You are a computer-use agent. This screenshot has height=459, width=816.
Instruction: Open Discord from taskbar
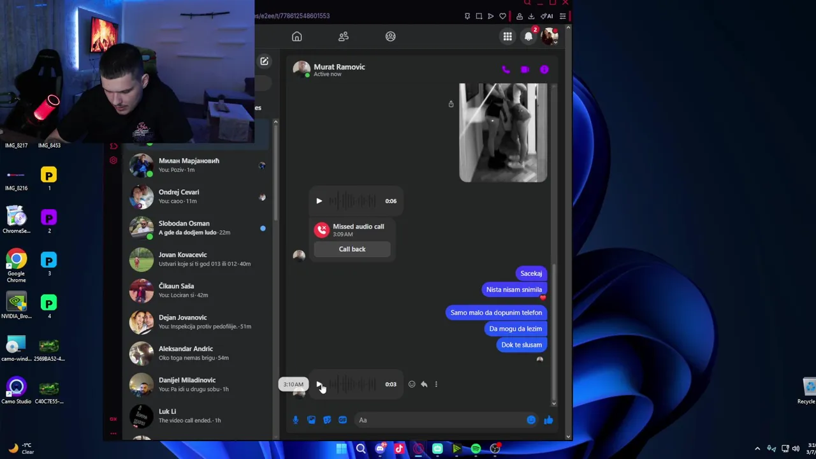(380, 449)
